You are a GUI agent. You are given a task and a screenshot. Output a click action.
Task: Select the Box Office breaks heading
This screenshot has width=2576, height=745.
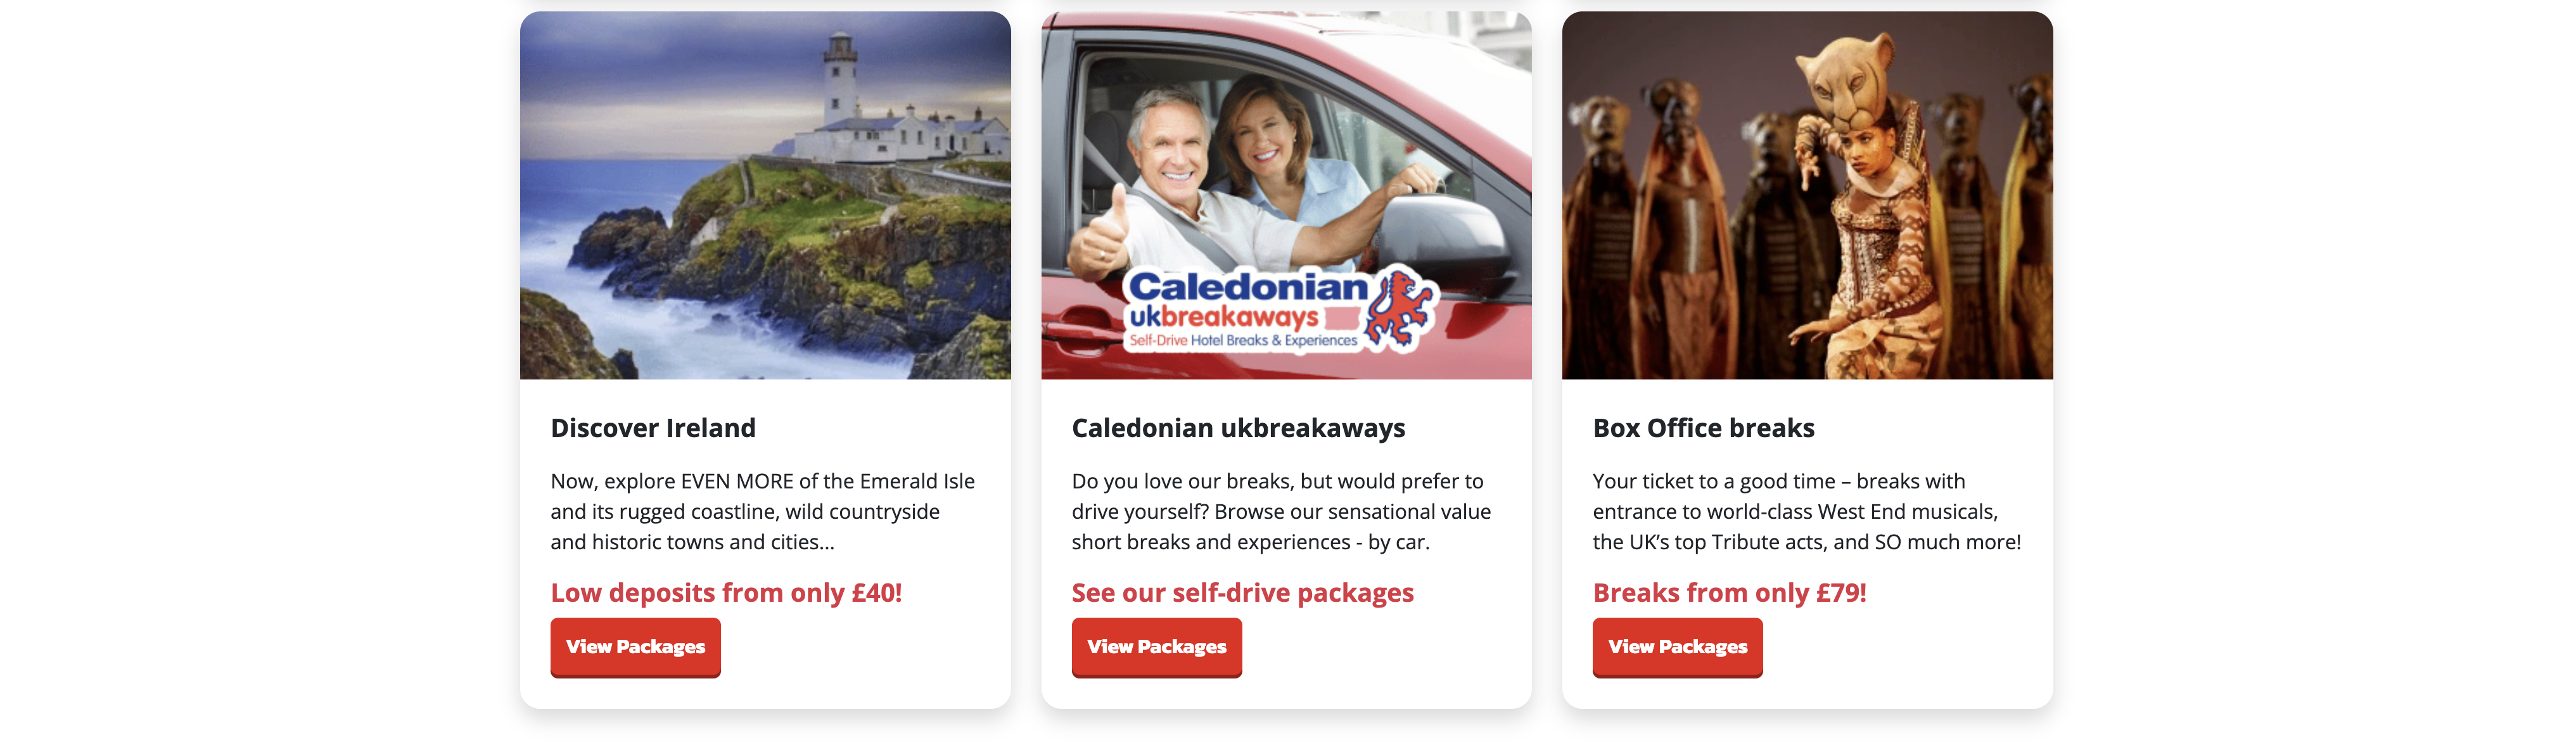pos(1703,428)
